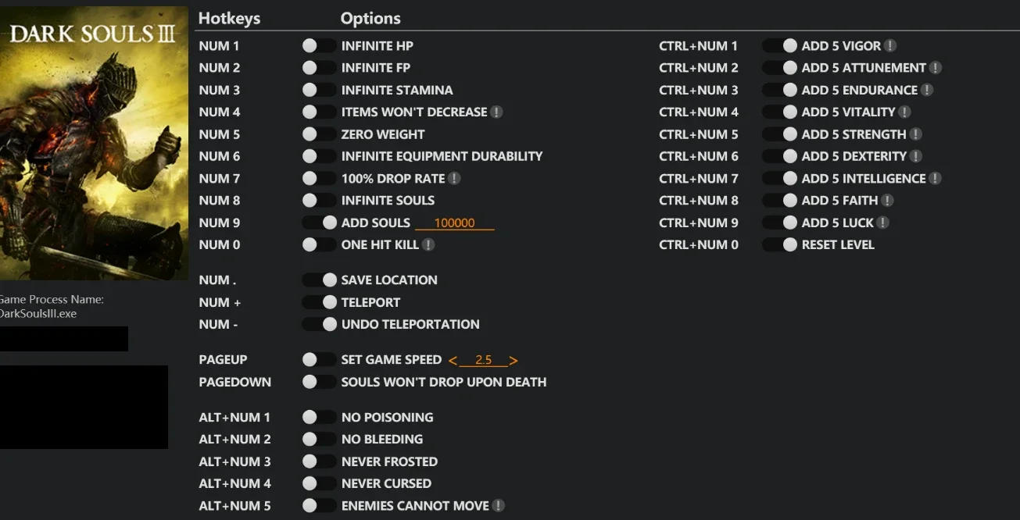Activate the TELEPORT switch

click(x=319, y=303)
